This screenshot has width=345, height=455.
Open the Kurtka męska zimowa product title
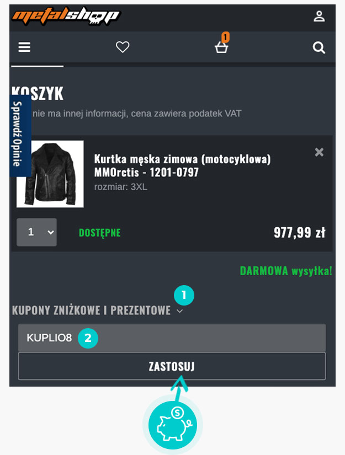(182, 165)
